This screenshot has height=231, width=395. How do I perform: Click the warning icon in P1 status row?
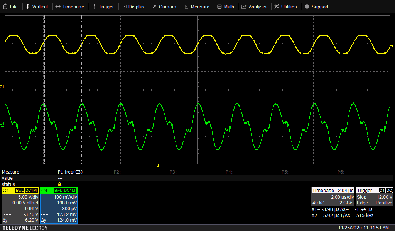click(59, 184)
